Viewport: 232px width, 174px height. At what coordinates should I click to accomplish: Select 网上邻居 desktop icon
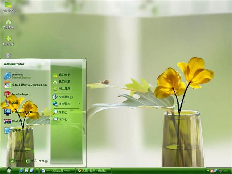coord(8,41)
